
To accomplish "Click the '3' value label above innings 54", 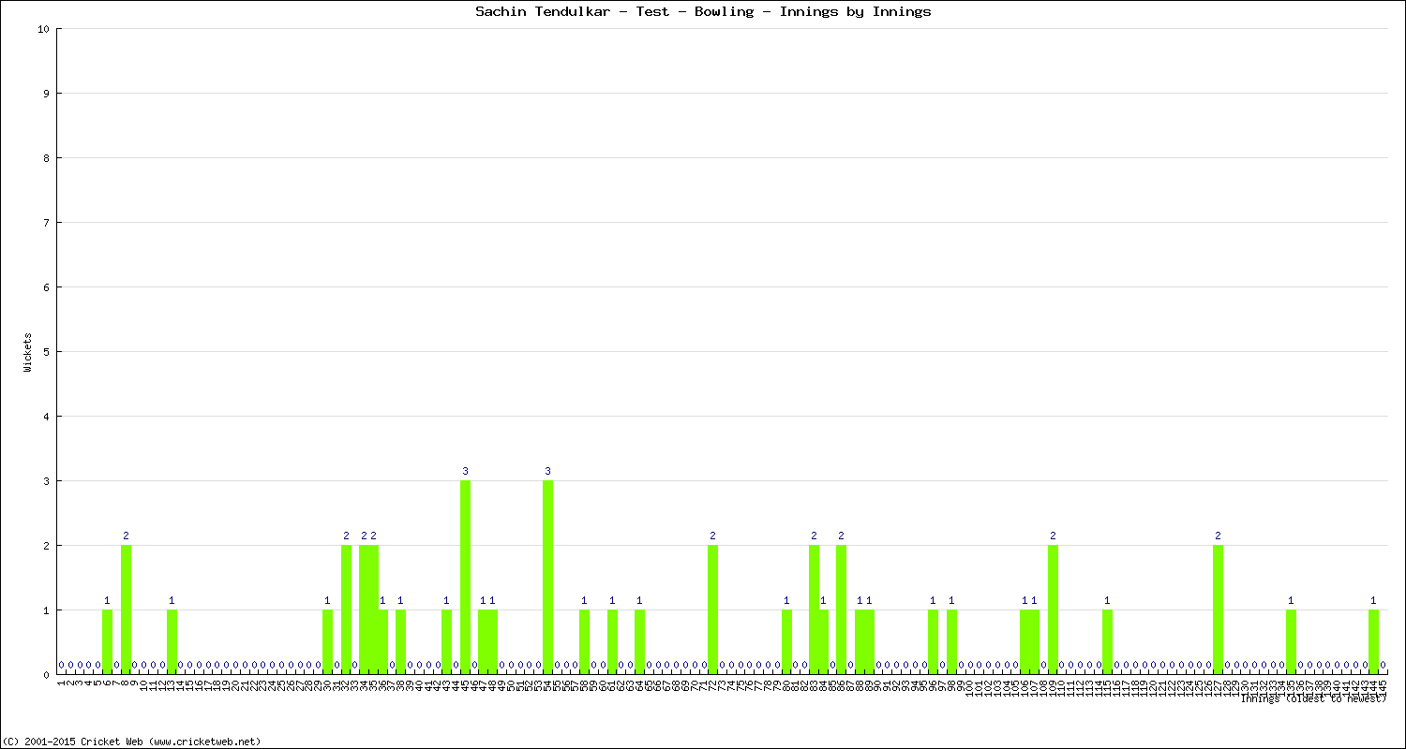I will [547, 471].
